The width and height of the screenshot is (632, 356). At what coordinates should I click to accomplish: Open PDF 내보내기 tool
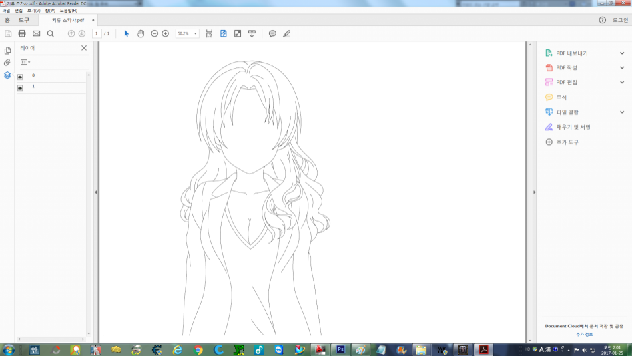571,53
